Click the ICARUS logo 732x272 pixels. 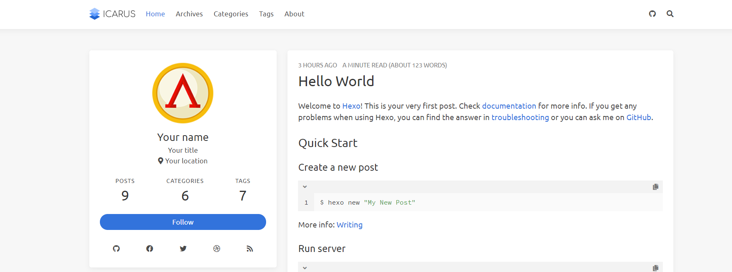click(x=113, y=14)
